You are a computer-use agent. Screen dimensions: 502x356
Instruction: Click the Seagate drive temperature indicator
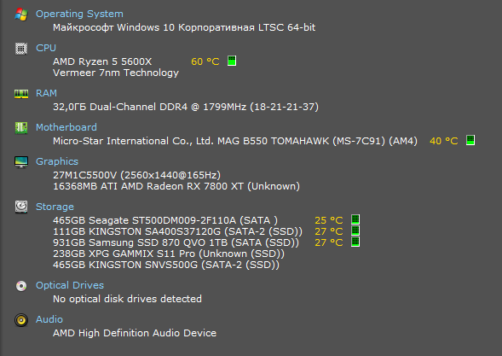355,219
